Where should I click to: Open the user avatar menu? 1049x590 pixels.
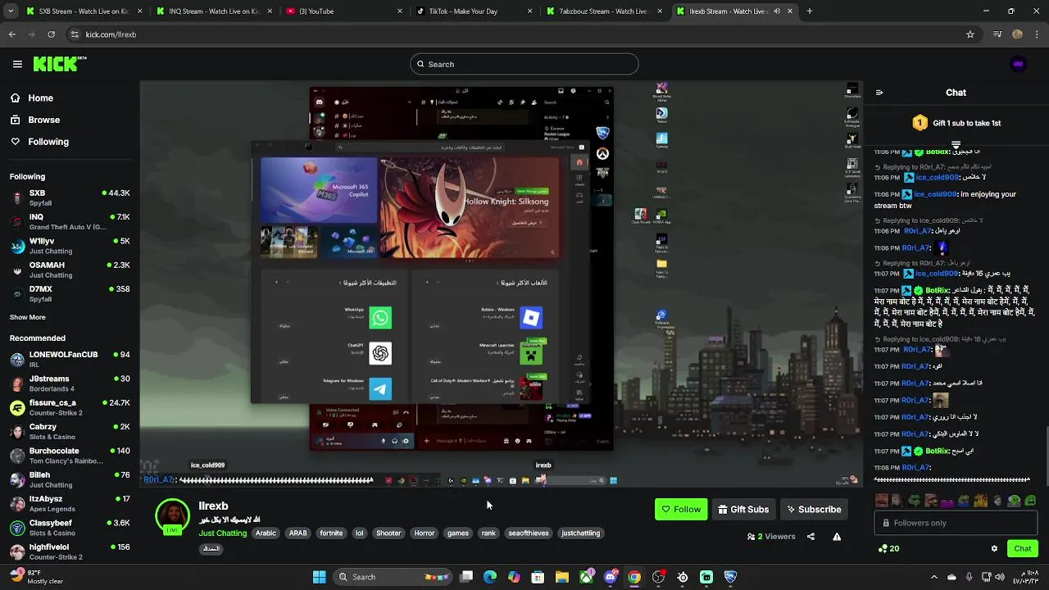(x=1018, y=64)
